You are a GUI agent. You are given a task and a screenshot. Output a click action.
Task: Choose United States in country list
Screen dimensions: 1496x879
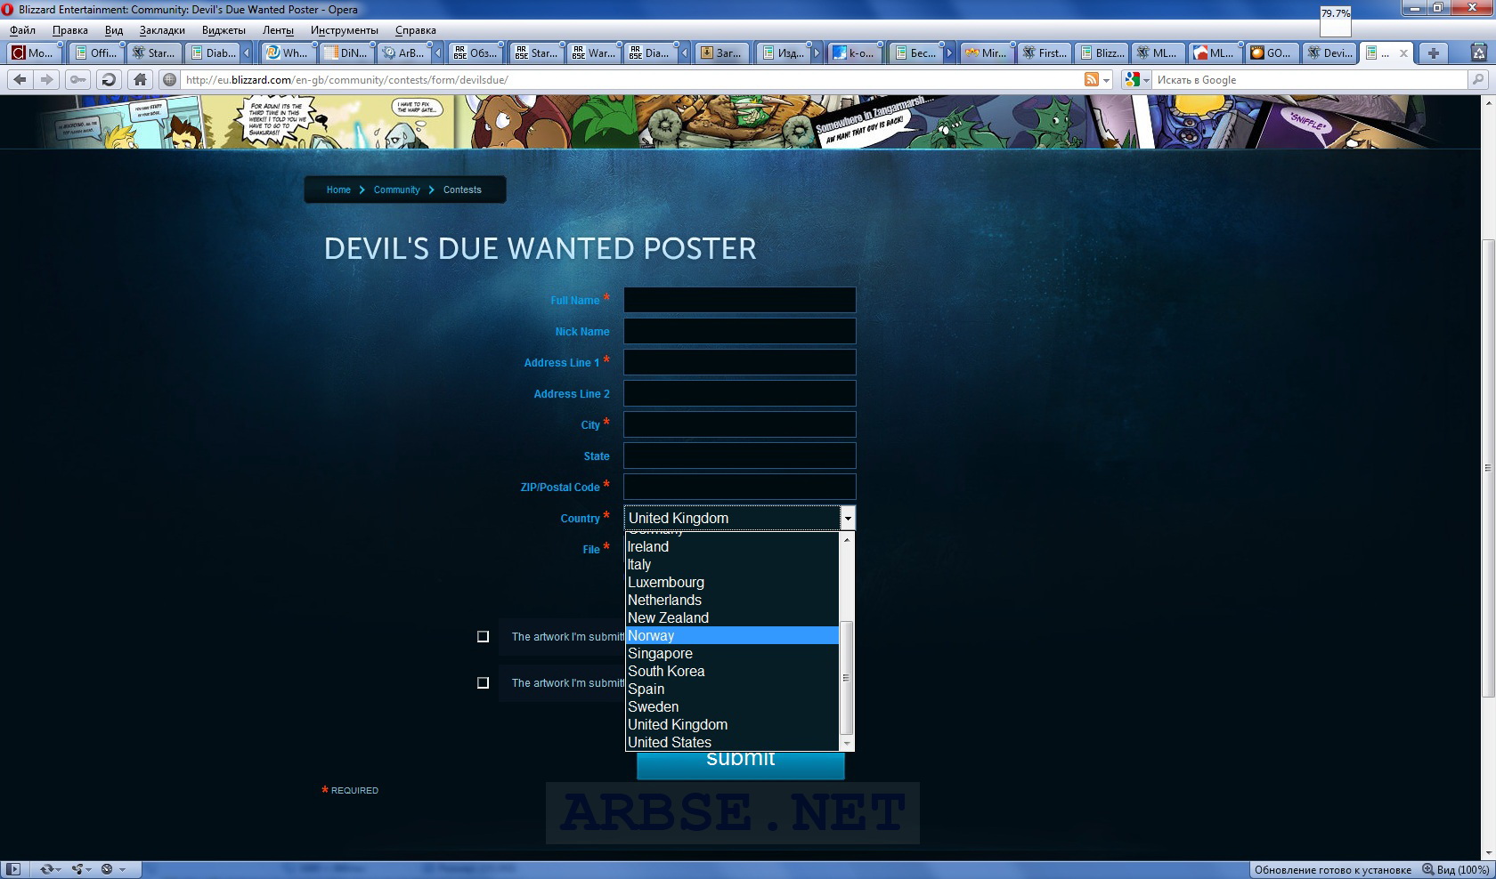tap(732, 742)
